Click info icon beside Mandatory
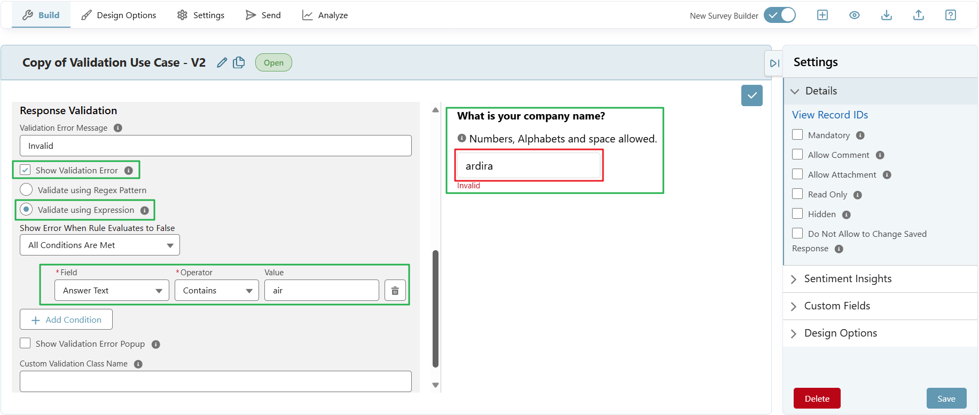Viewport: 979px width, 415px height. click(x=860, y=135)
